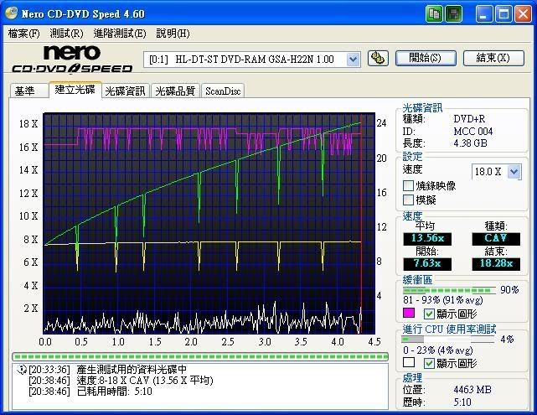
Task: Click the log line 產生測試用的資料光碟中
Action: pyautogui.click(x=132, y=369)
